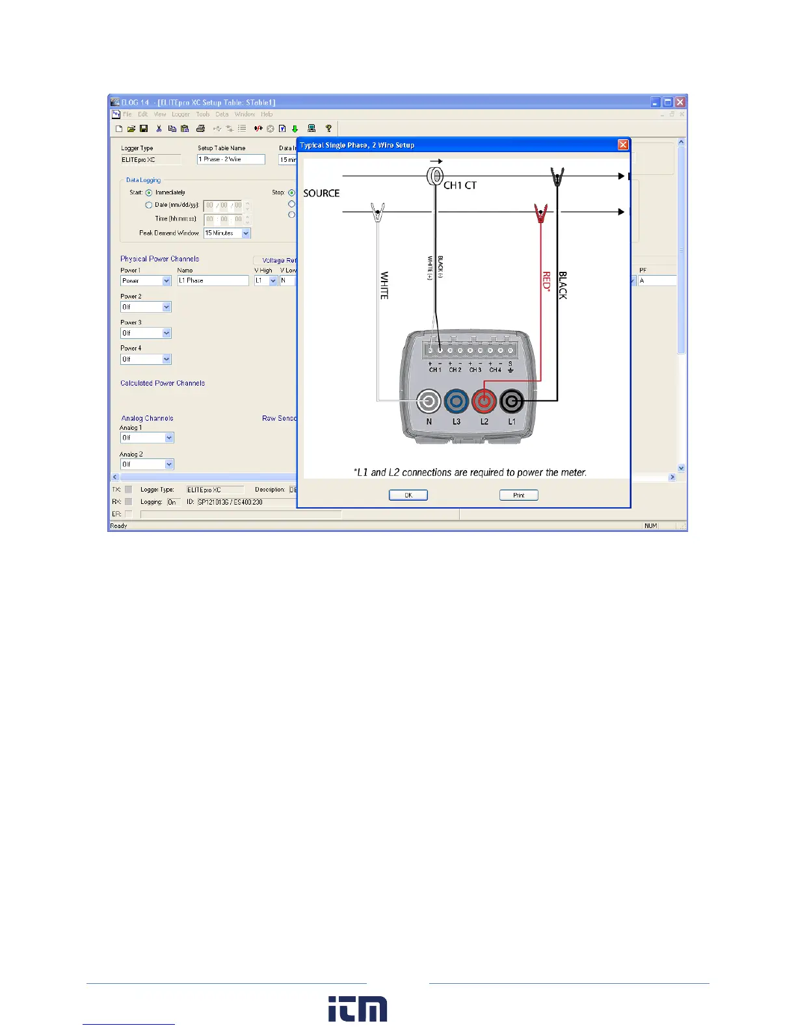Click the ID SP1210136 status field

(x=246, y=502)
